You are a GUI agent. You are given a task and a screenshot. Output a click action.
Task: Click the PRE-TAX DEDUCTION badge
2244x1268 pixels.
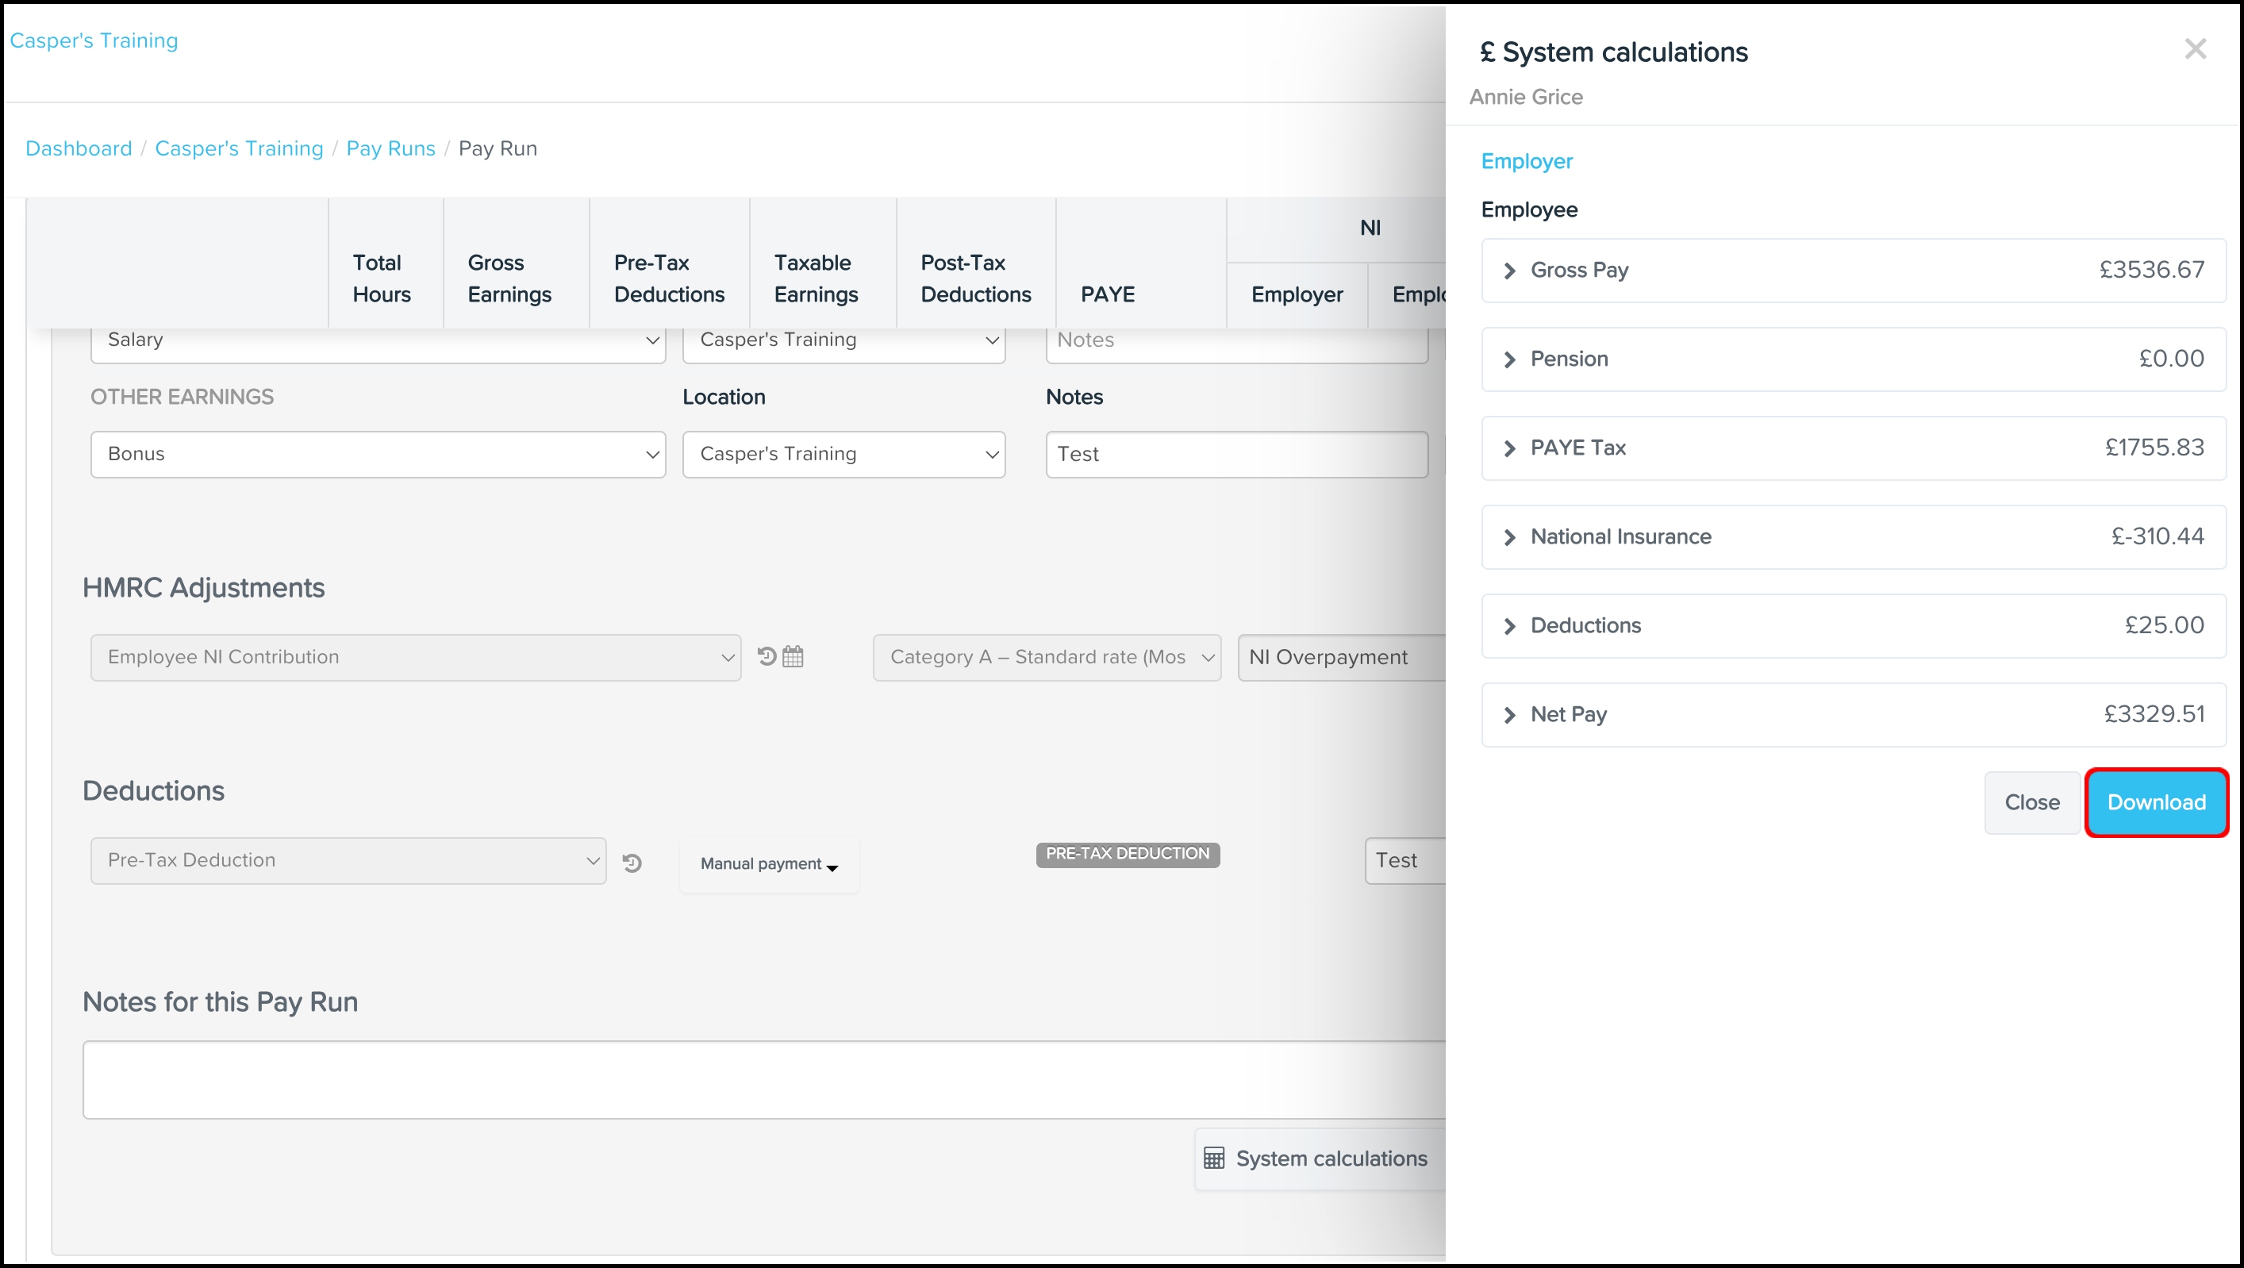point(1128,854)
